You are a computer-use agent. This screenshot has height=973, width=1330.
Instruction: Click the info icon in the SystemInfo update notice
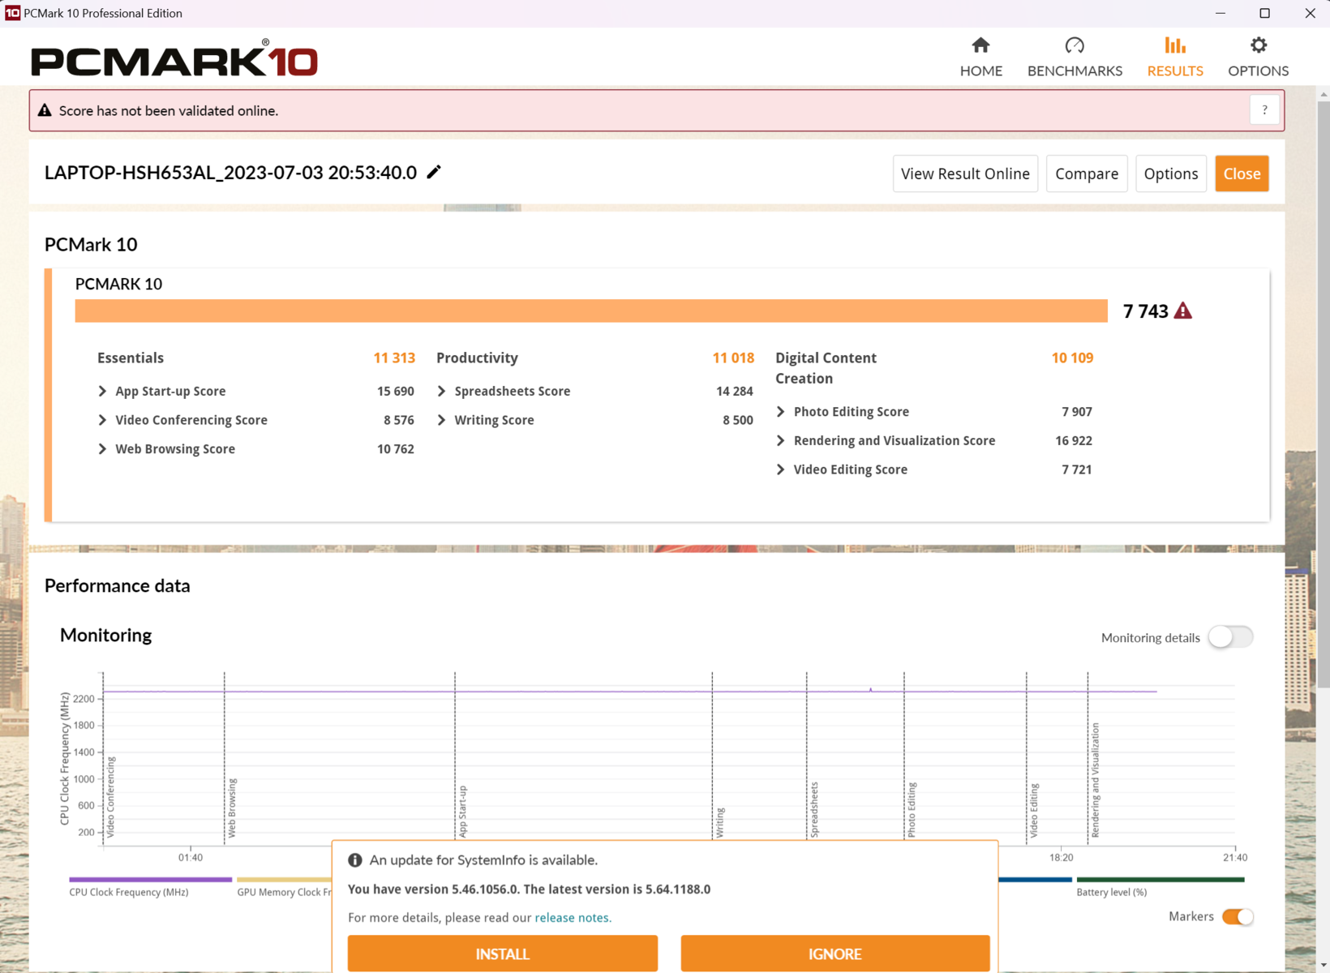click(355, 860)
